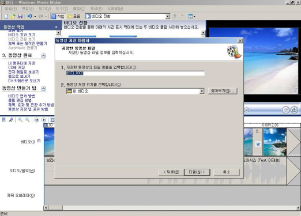Click the 다음(N) next button
The image size is (301, 216).
coord(197,172)
